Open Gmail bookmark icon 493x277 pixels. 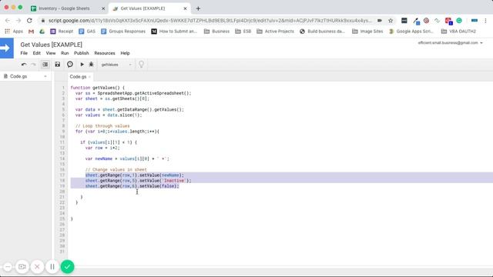(31, 31)
